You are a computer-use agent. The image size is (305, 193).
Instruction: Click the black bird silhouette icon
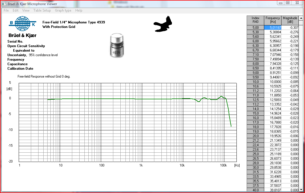point(163,24)
